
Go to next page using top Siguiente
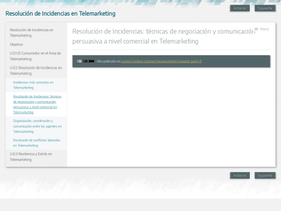(x=265, y=8)
